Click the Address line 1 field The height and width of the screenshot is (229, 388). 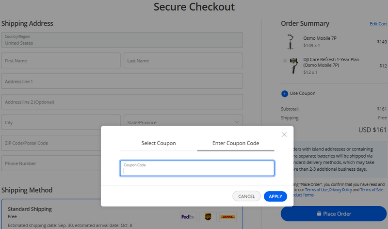[122, 82]
